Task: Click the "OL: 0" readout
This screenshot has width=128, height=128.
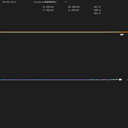Action: (x=97, y=13)
